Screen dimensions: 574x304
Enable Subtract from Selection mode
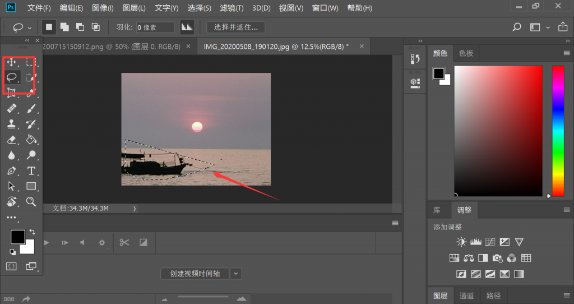point(80,27)
